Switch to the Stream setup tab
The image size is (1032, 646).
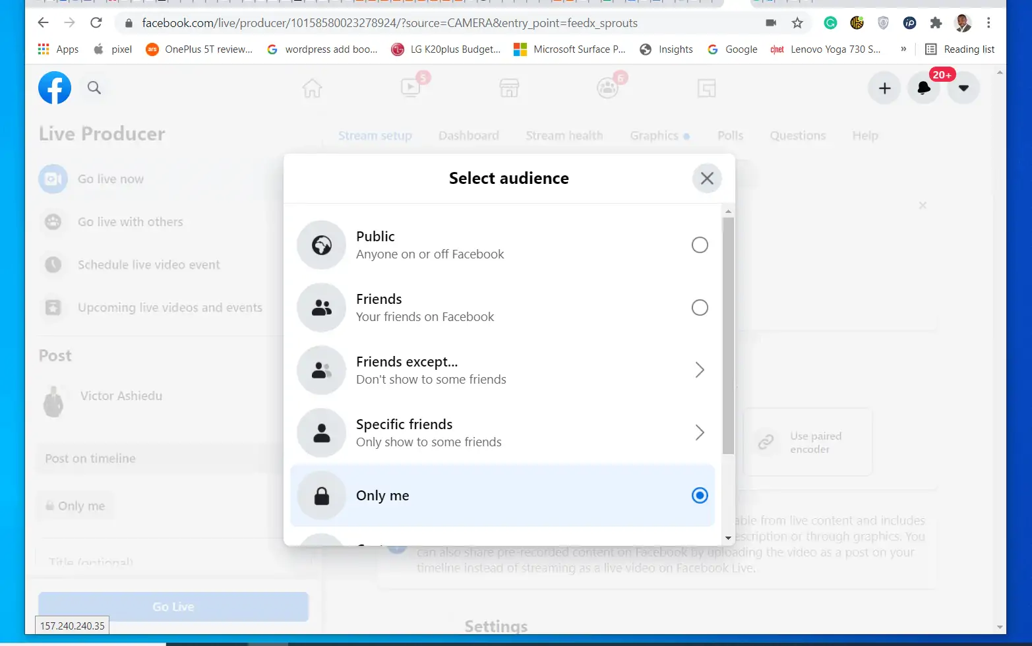tap(375, 136)
